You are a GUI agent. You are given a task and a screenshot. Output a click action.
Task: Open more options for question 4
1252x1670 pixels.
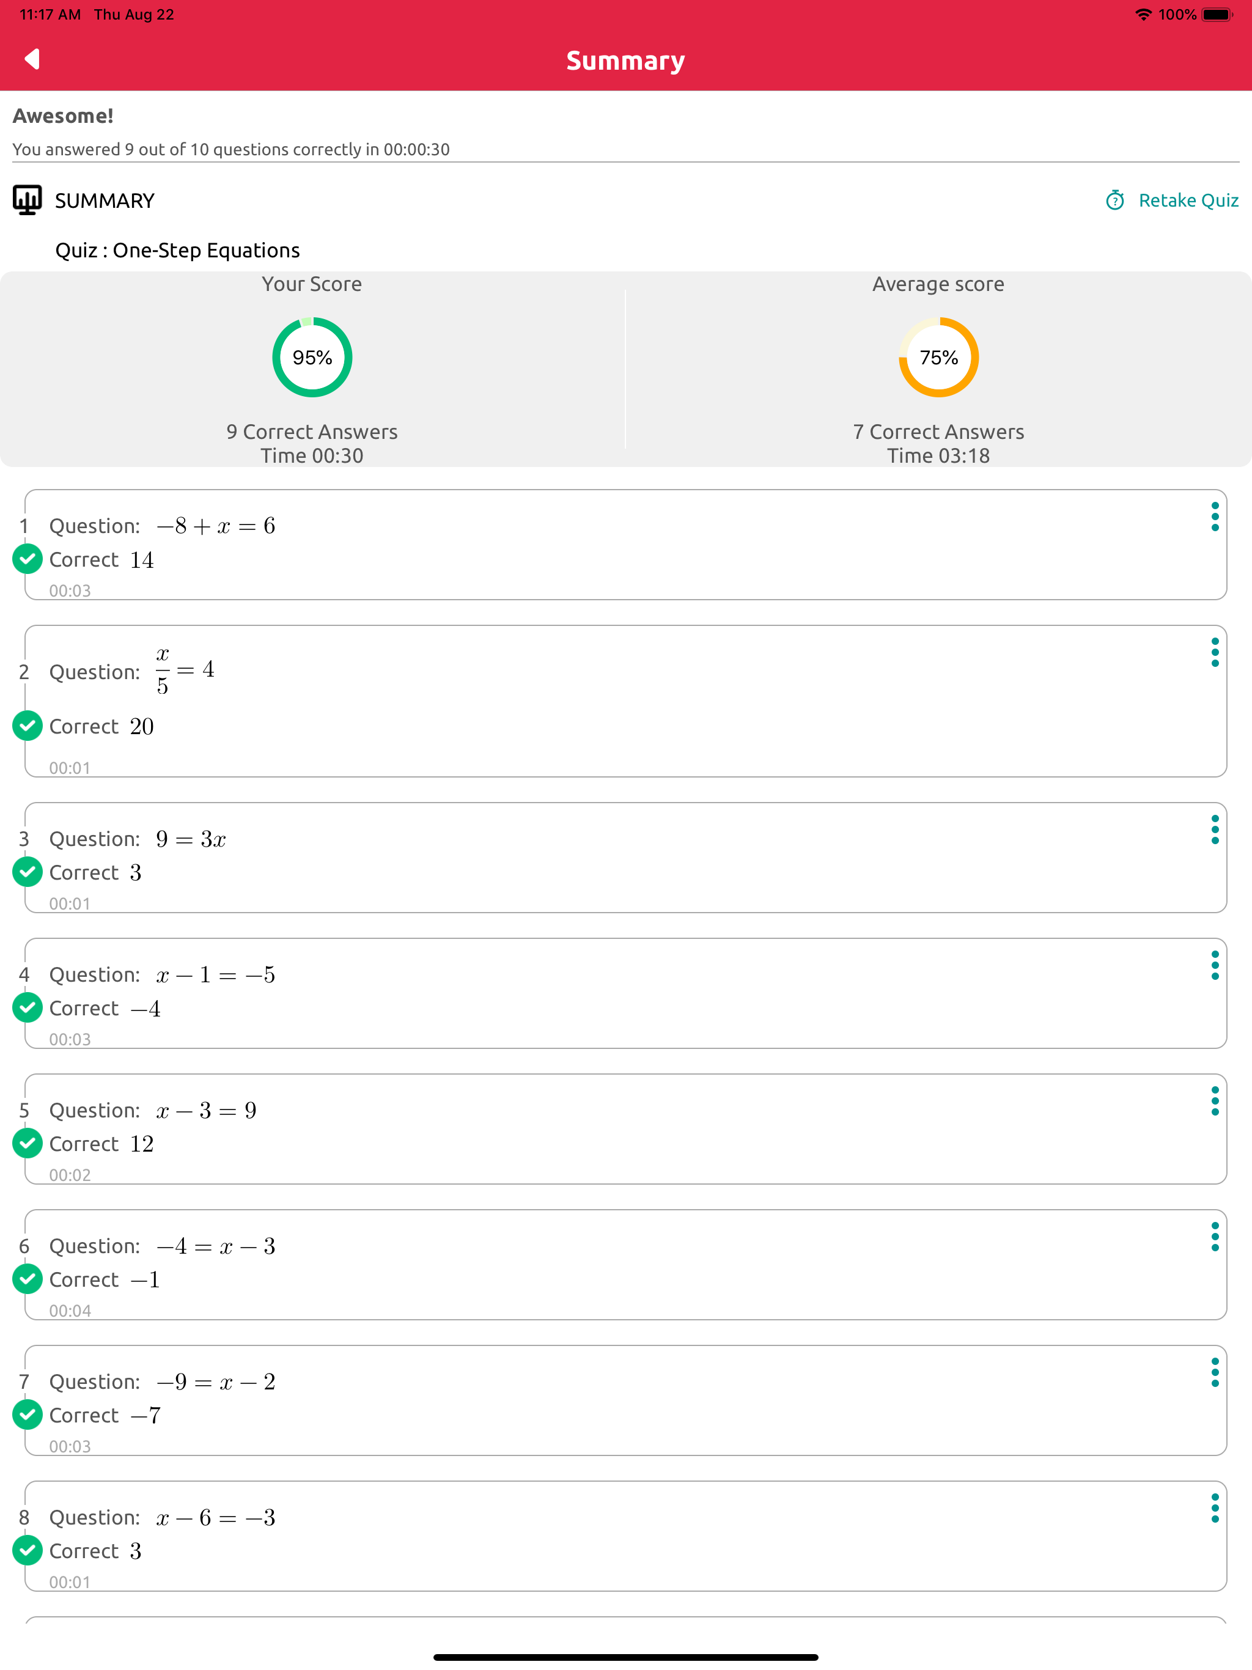[x=1214, y=966]
